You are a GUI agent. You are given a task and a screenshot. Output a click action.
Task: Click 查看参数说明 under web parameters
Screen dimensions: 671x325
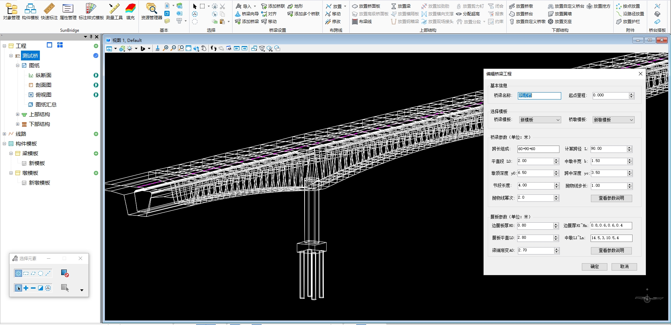(611, 251)
